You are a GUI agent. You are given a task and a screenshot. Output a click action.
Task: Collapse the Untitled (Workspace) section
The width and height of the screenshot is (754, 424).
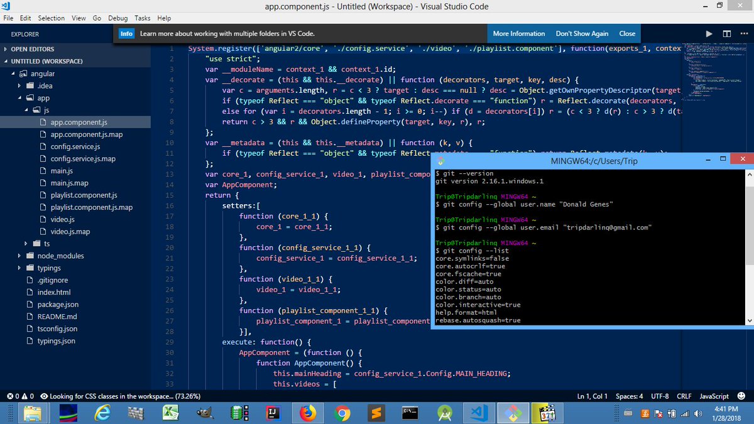tap(75, 62)
